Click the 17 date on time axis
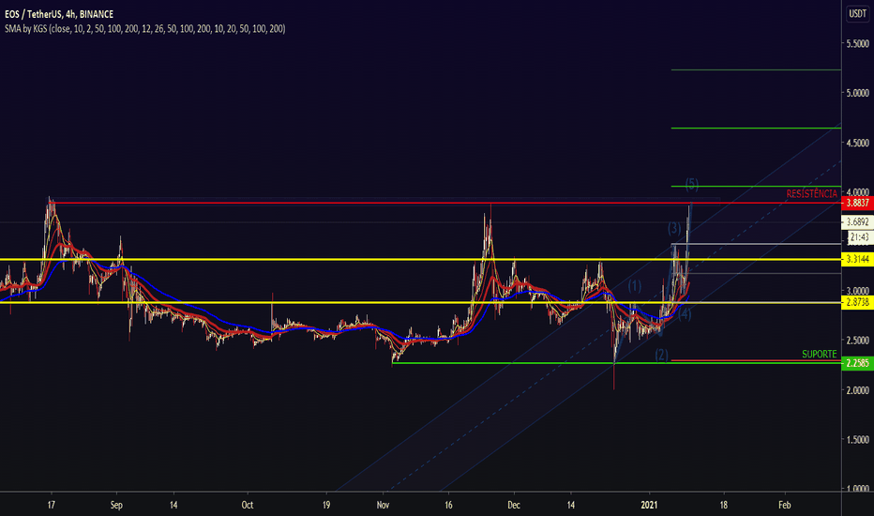 (52, 505)
